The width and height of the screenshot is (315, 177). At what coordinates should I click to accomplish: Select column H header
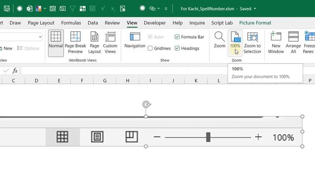point(127,81)
